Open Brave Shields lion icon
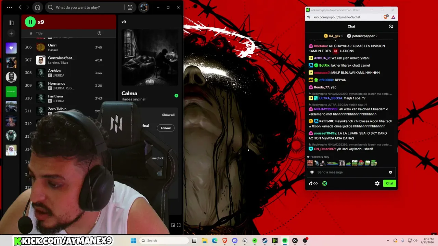438x246 pixels. 386,17
